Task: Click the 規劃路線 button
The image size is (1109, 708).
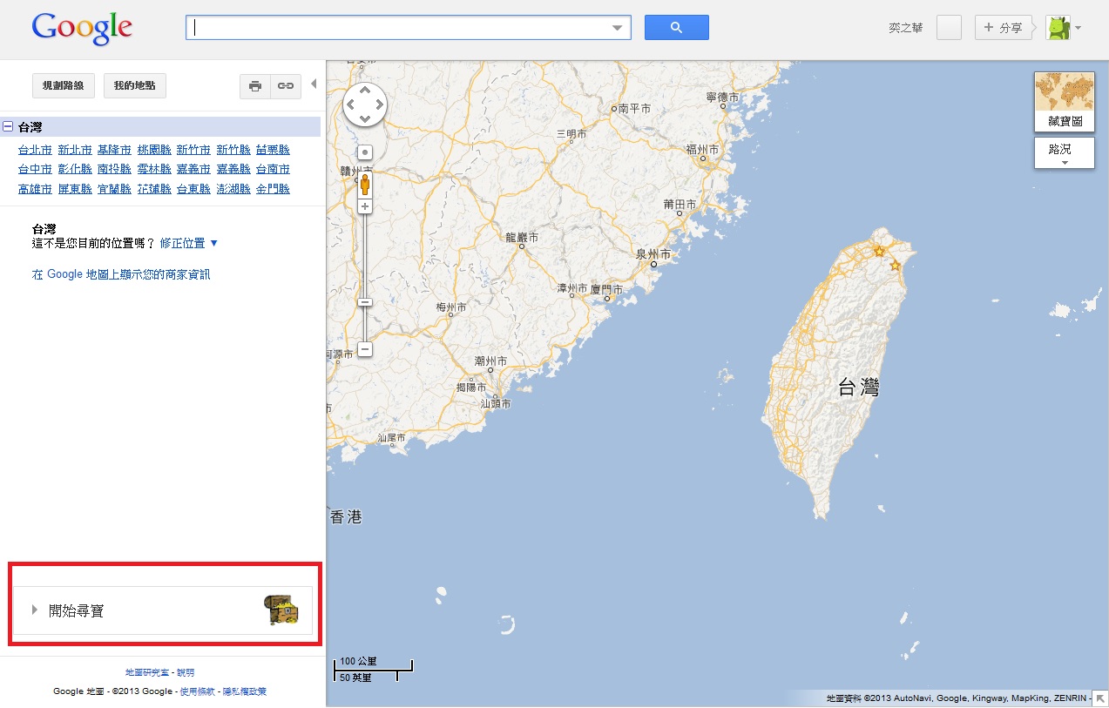Action: 64,86
